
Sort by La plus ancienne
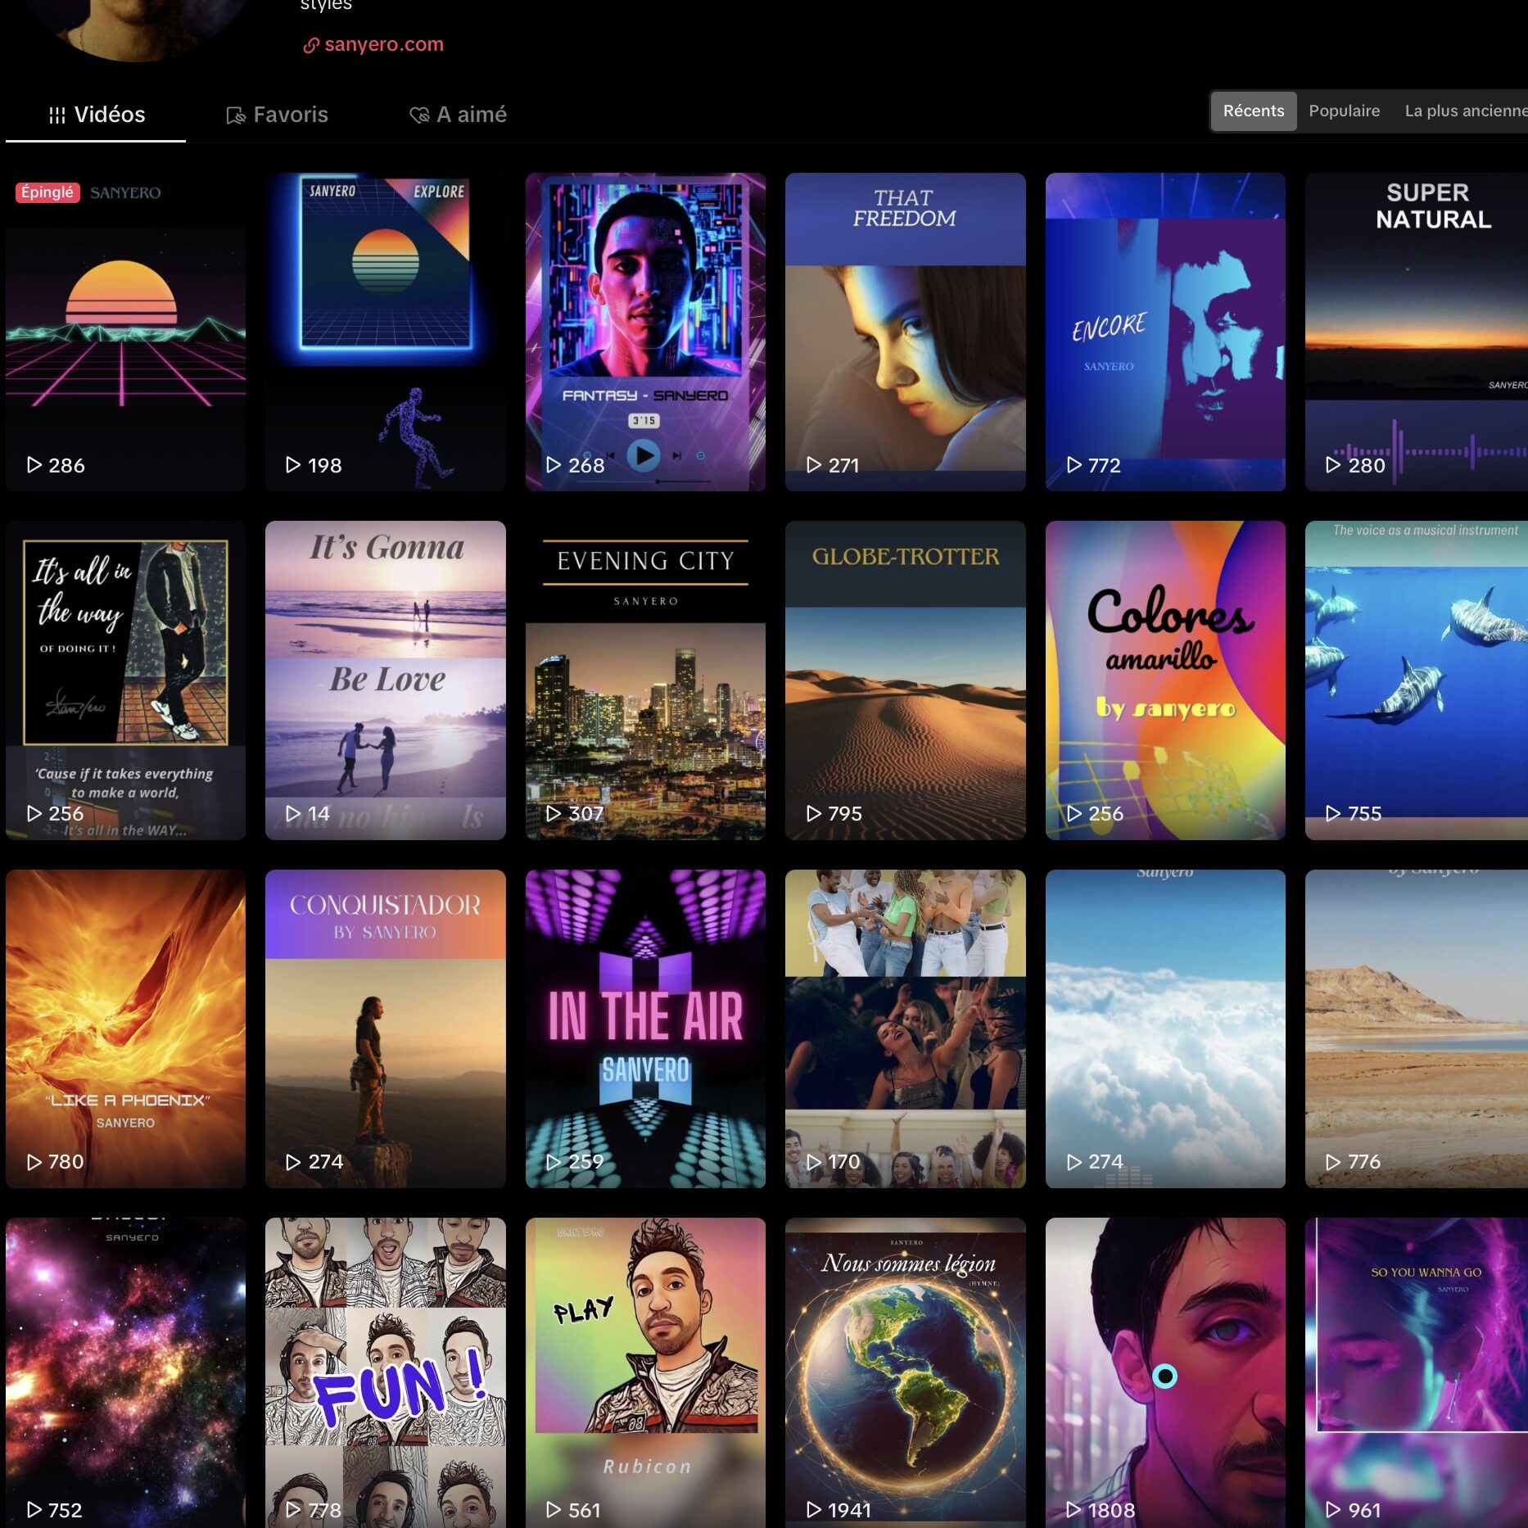point(1464,111)
